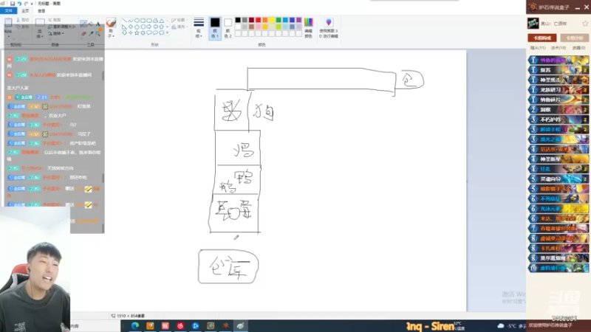Click the Hearthstone box red deck button
Screen dimensions: 591x332
point(542,38)
